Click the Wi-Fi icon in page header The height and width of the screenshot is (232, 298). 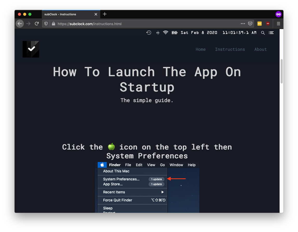click(165, 33)
